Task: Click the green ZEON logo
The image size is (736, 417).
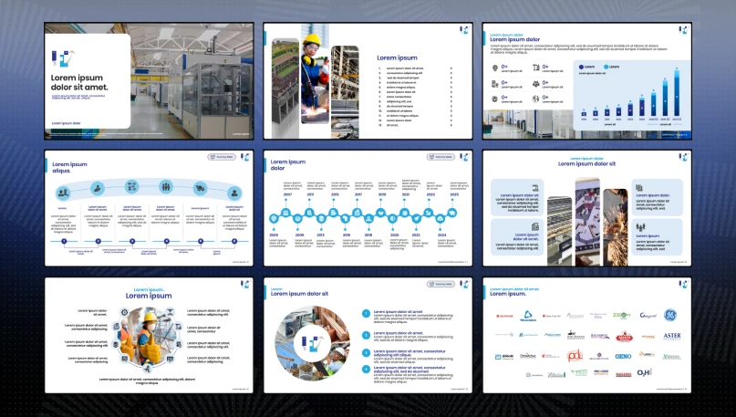Action: [x=621, y=316]
